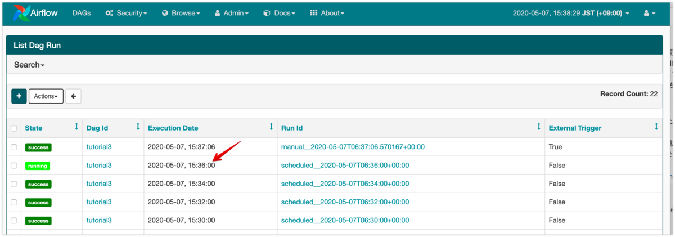
Task: Click execution date 2020-05-07, 15:36:00
Action: (181, 166)
